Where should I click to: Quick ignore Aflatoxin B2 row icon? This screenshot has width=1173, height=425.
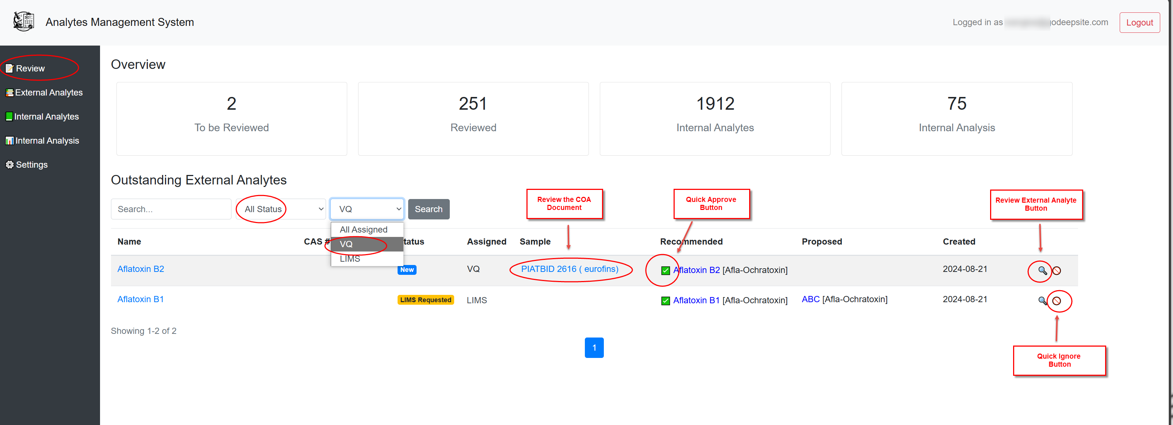pos(1057,271)
